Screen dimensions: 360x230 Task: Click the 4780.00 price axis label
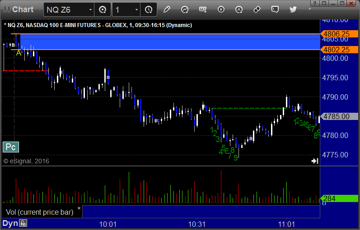coord(335,135)
